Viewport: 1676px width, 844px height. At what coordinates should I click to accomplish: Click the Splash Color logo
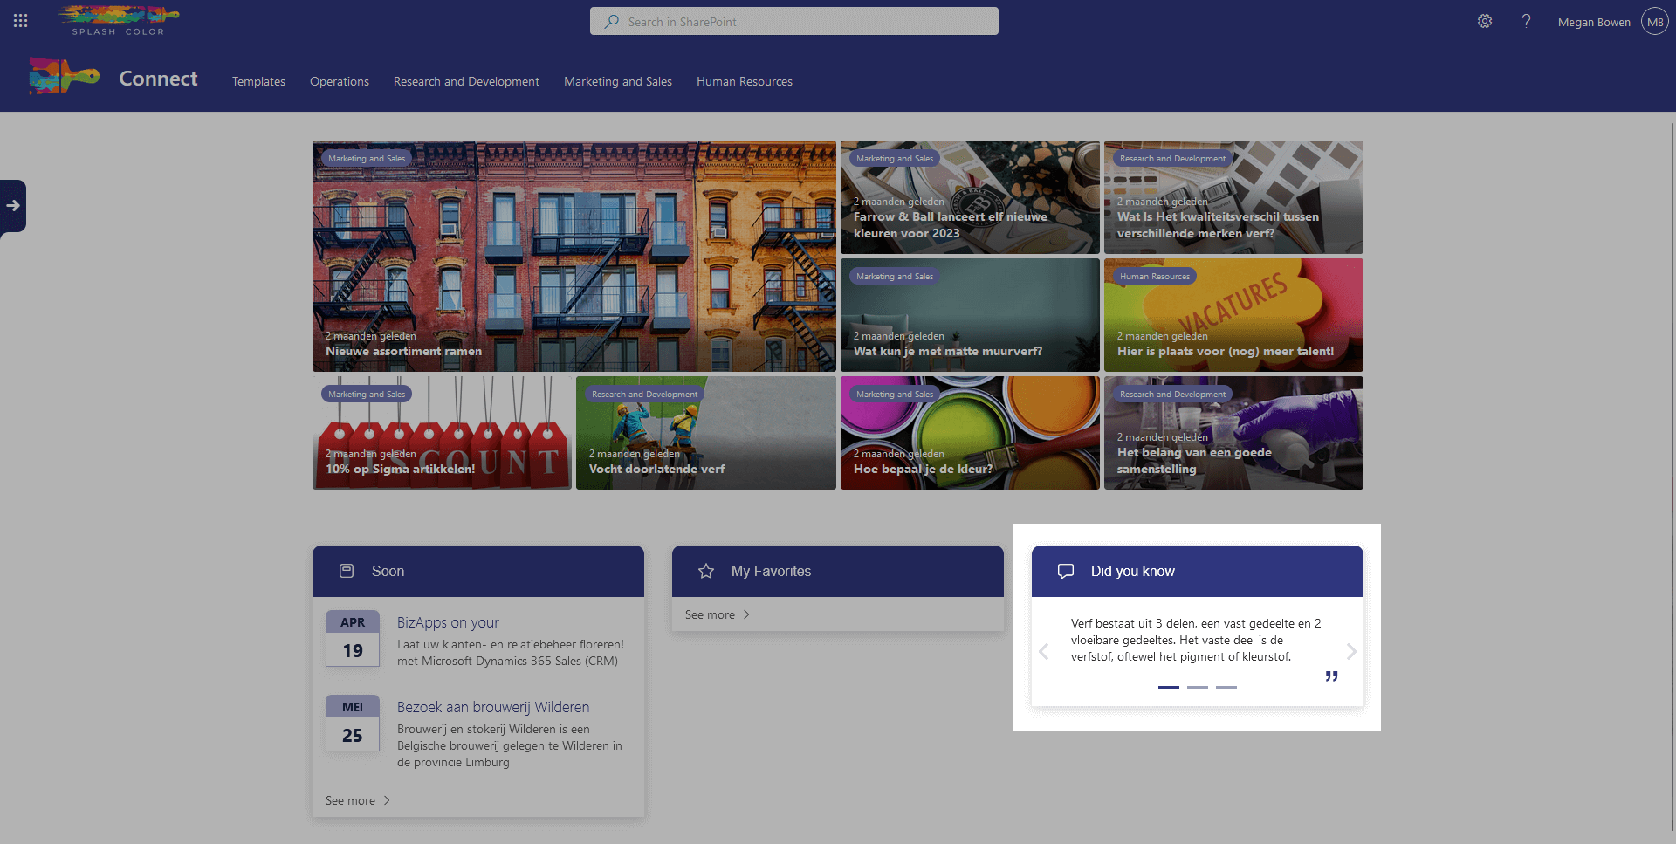tap(119, 21)
